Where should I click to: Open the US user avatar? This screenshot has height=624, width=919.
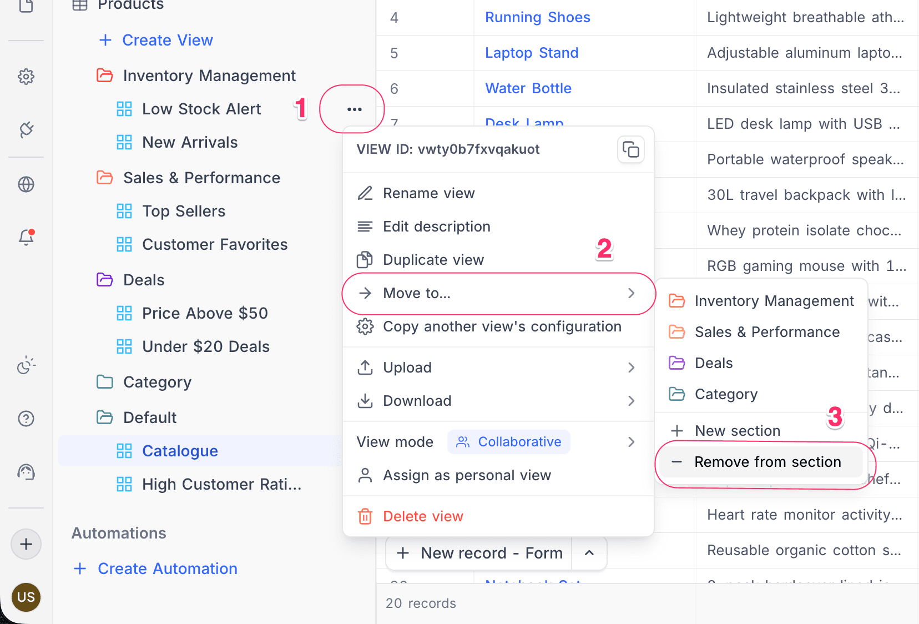click(x=26, y=597)
